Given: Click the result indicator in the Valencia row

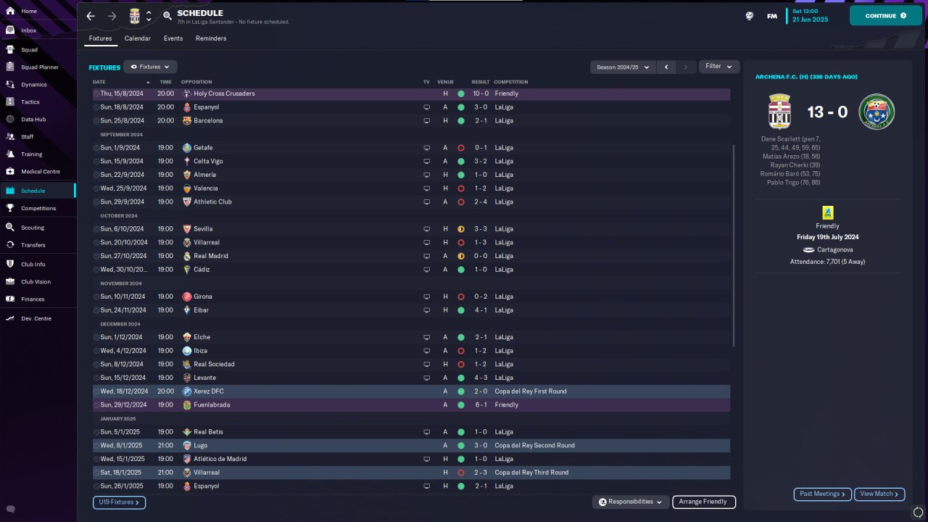Looking at the screenshot, I should point(461,188).
